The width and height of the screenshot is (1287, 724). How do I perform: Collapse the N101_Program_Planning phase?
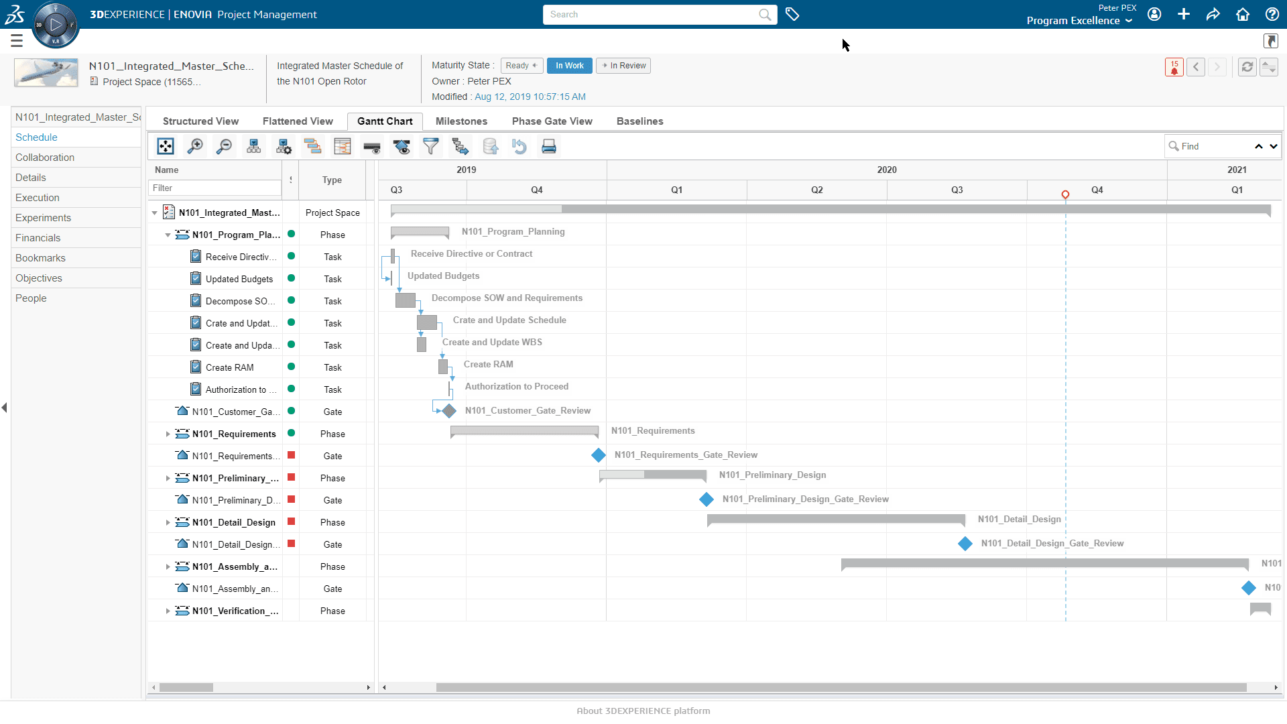[168, 235]
